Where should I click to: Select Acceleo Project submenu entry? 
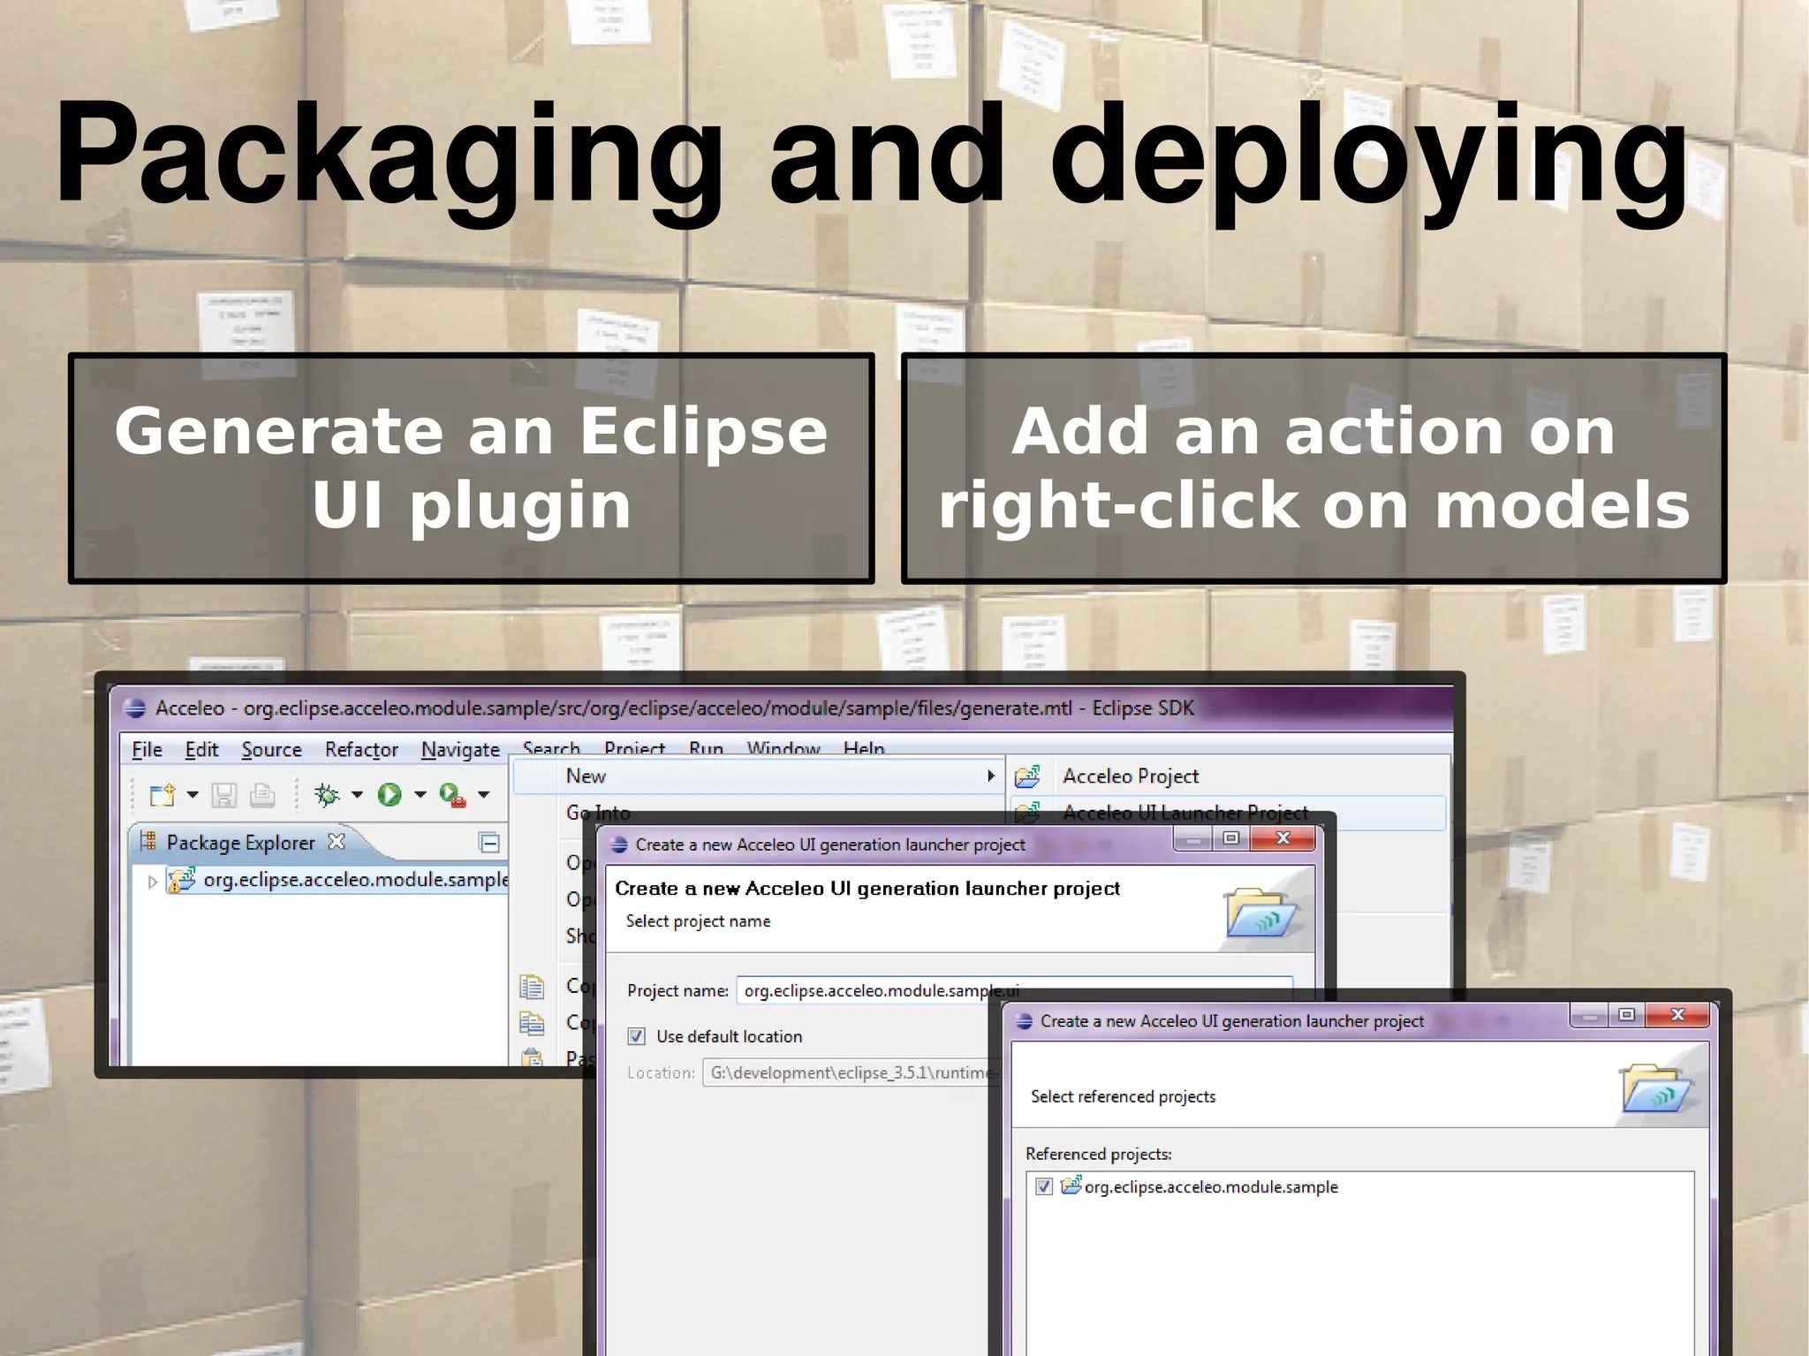click(1131, 776)
